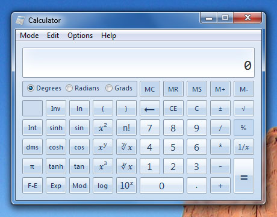Click the M+ memory add button

(220, 89)
